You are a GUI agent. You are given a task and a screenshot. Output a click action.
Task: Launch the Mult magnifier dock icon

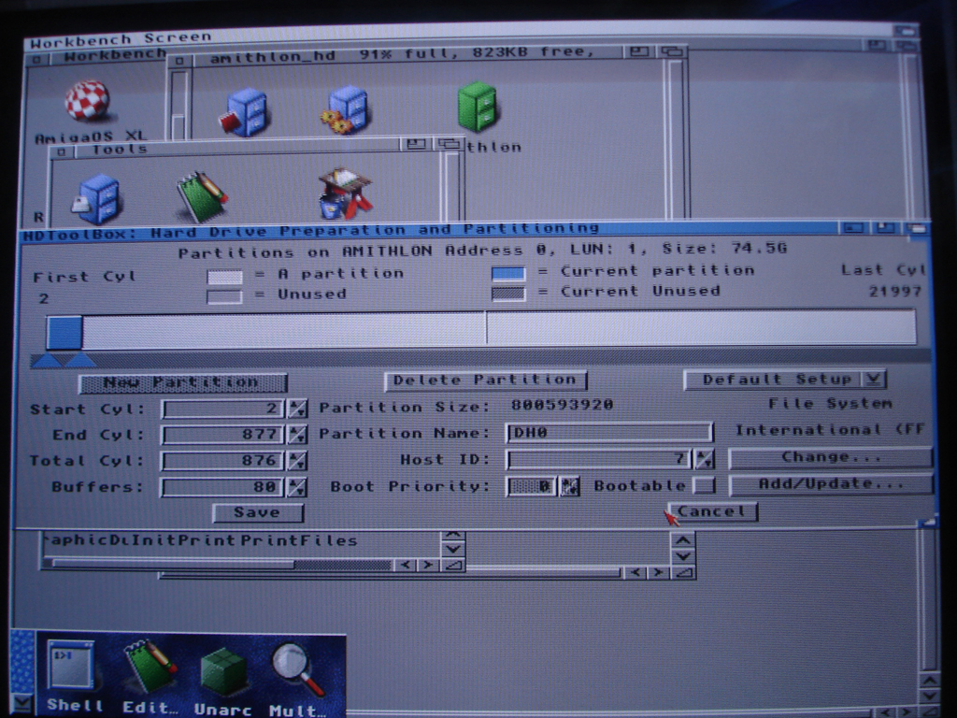coord(297,679)
